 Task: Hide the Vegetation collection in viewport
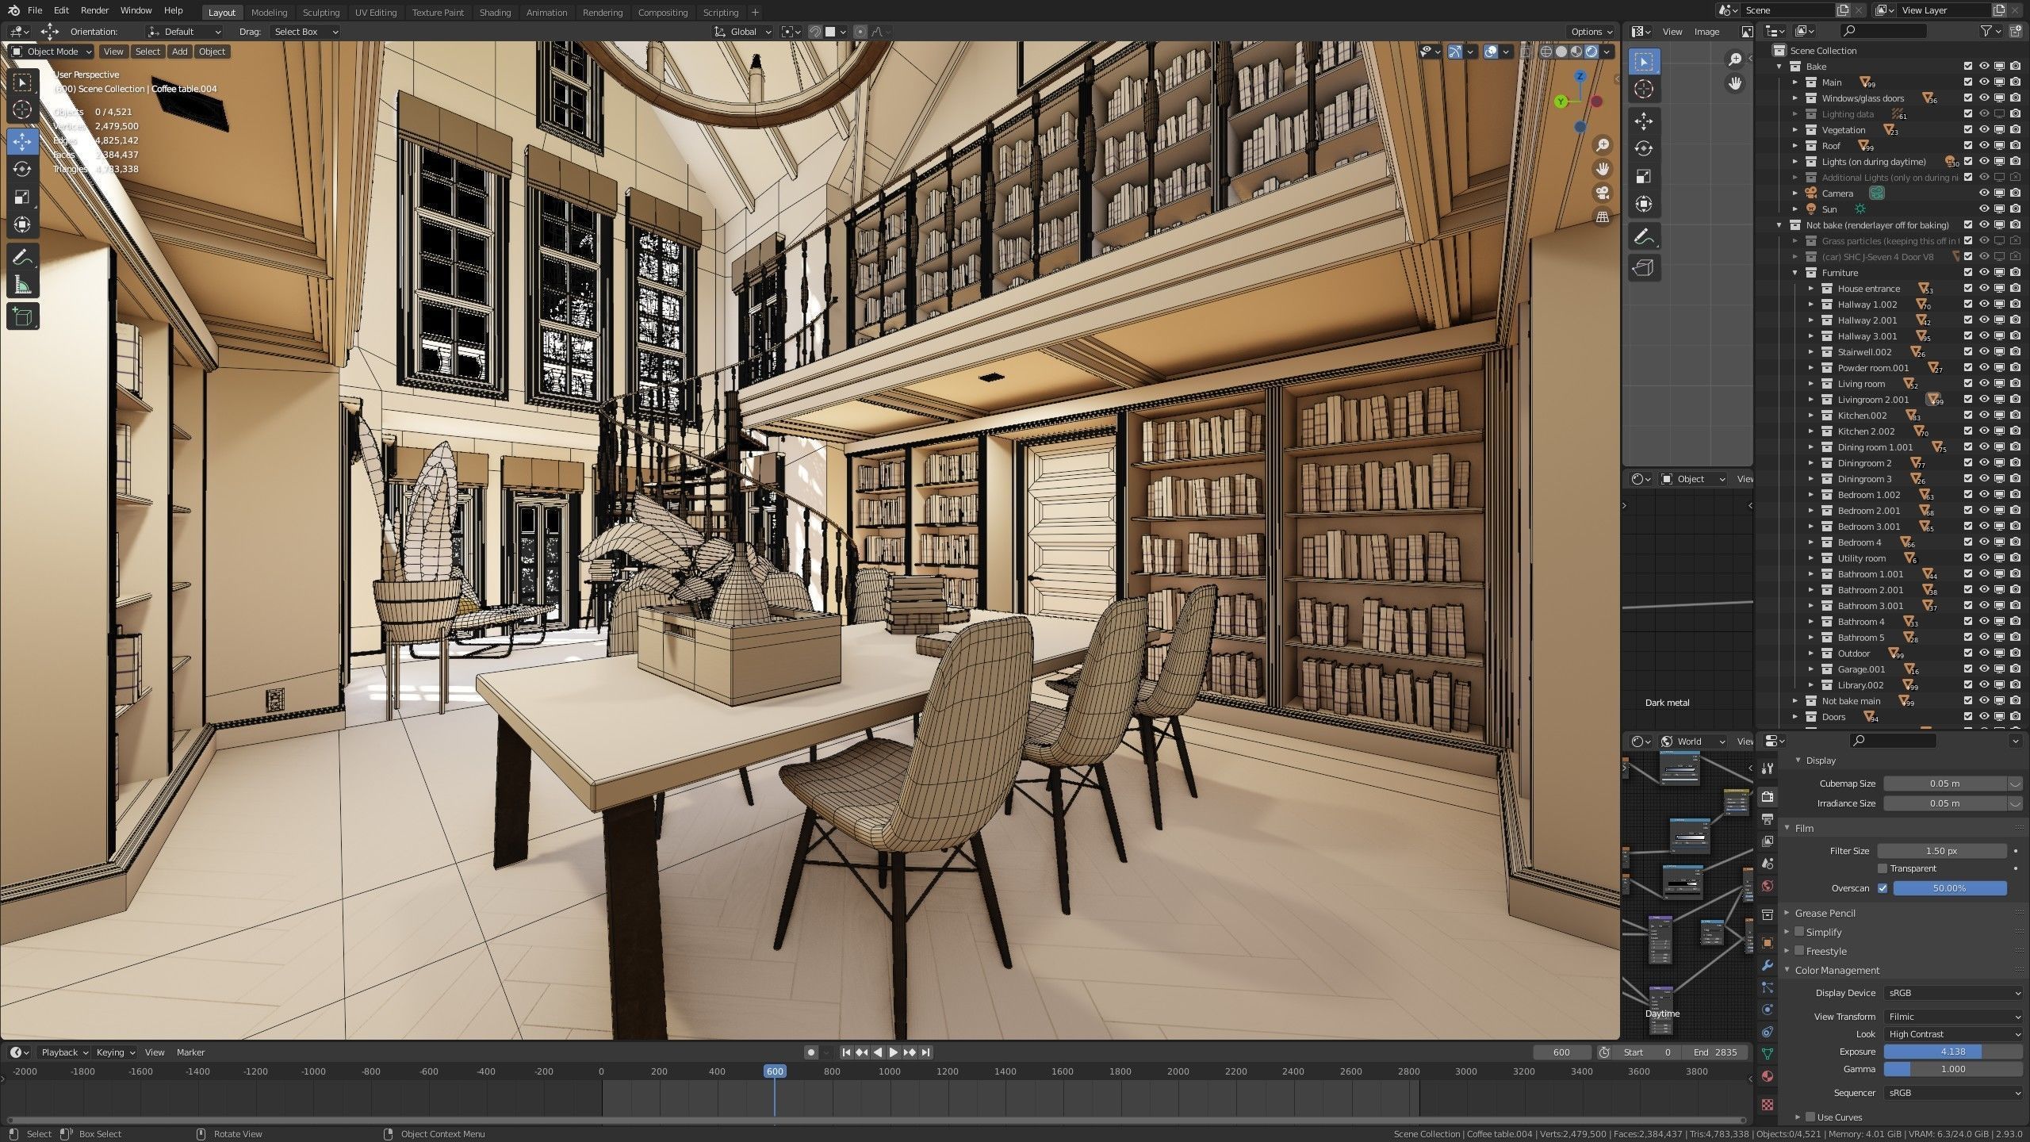click(x=1984, y=130)
